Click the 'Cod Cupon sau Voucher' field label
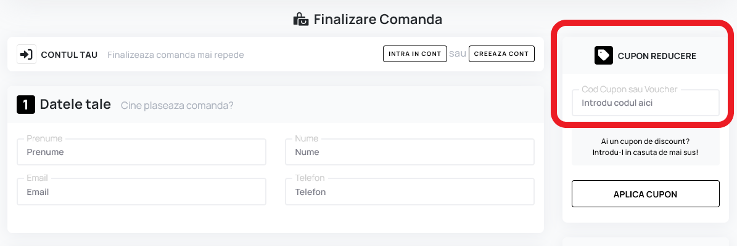737x246 pixels. pyautogui.click(x=629, y=89)
